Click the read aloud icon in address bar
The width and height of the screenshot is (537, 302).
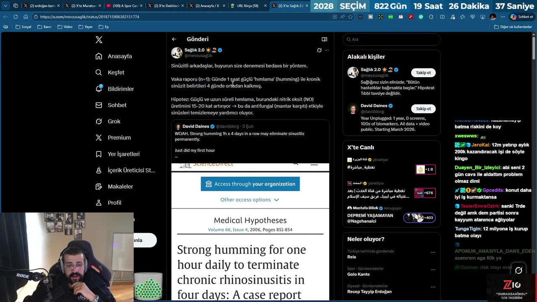[342, 17]
